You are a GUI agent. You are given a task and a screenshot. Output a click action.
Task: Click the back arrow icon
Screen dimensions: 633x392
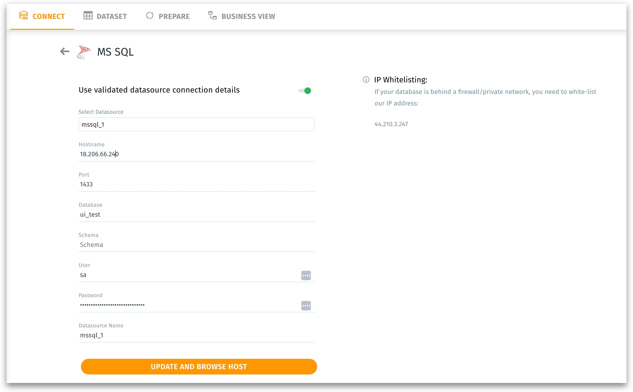tap(65, 51)
